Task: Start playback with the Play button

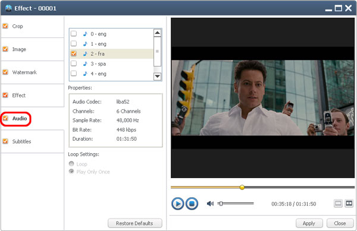Action: pos(177,204)
